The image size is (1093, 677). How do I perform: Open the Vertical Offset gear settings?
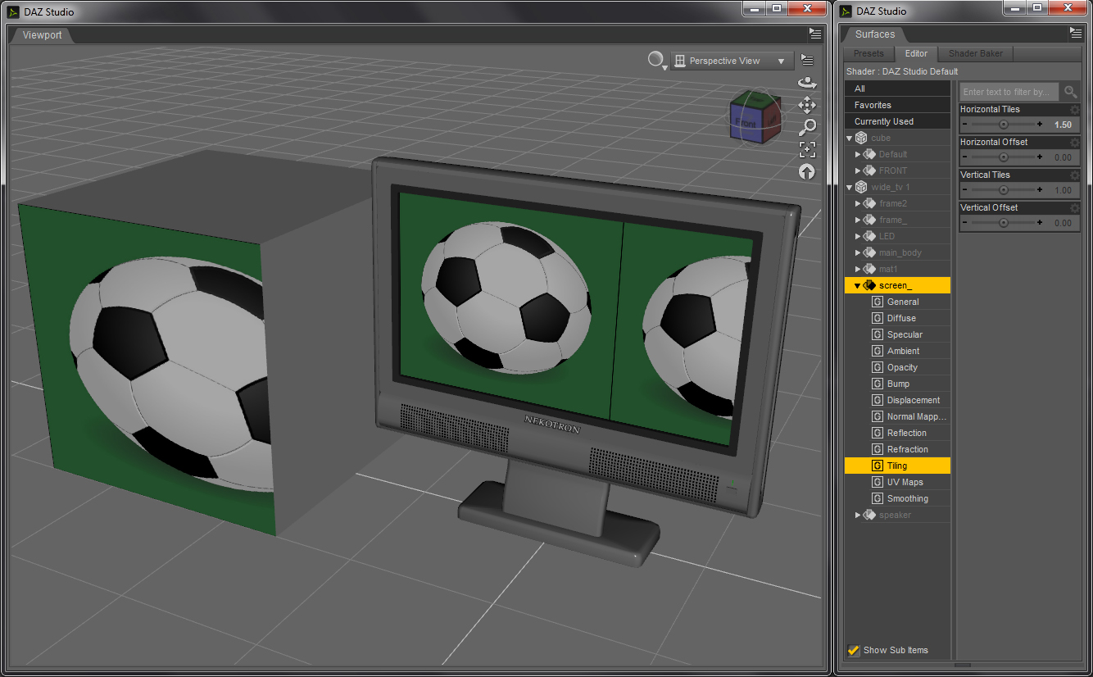coord(1075,207)
